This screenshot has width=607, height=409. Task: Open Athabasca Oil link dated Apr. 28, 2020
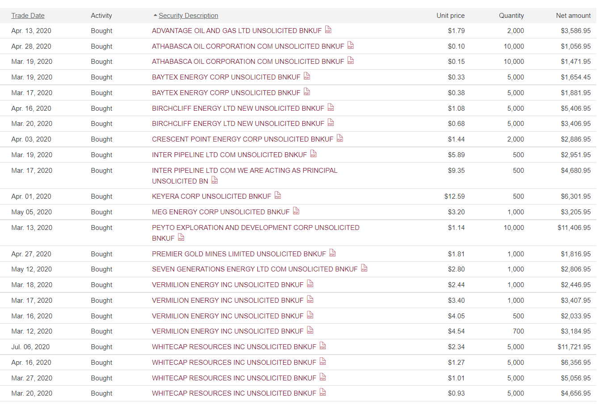point(248,46)
